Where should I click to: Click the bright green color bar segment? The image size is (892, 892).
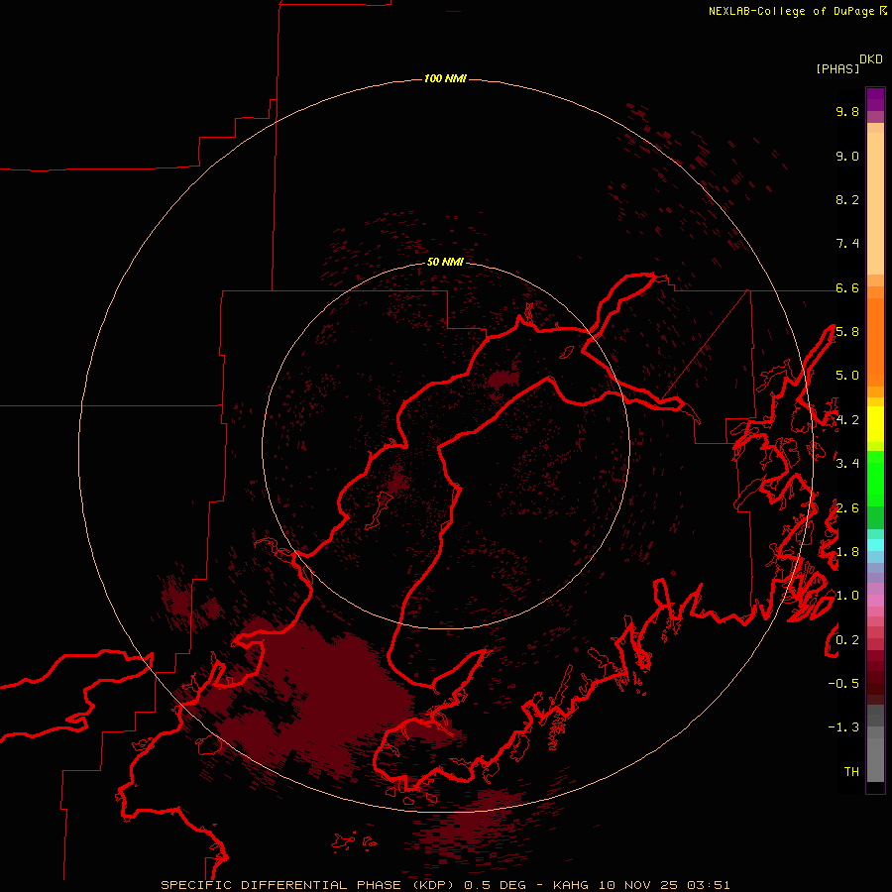click(875, 478)
